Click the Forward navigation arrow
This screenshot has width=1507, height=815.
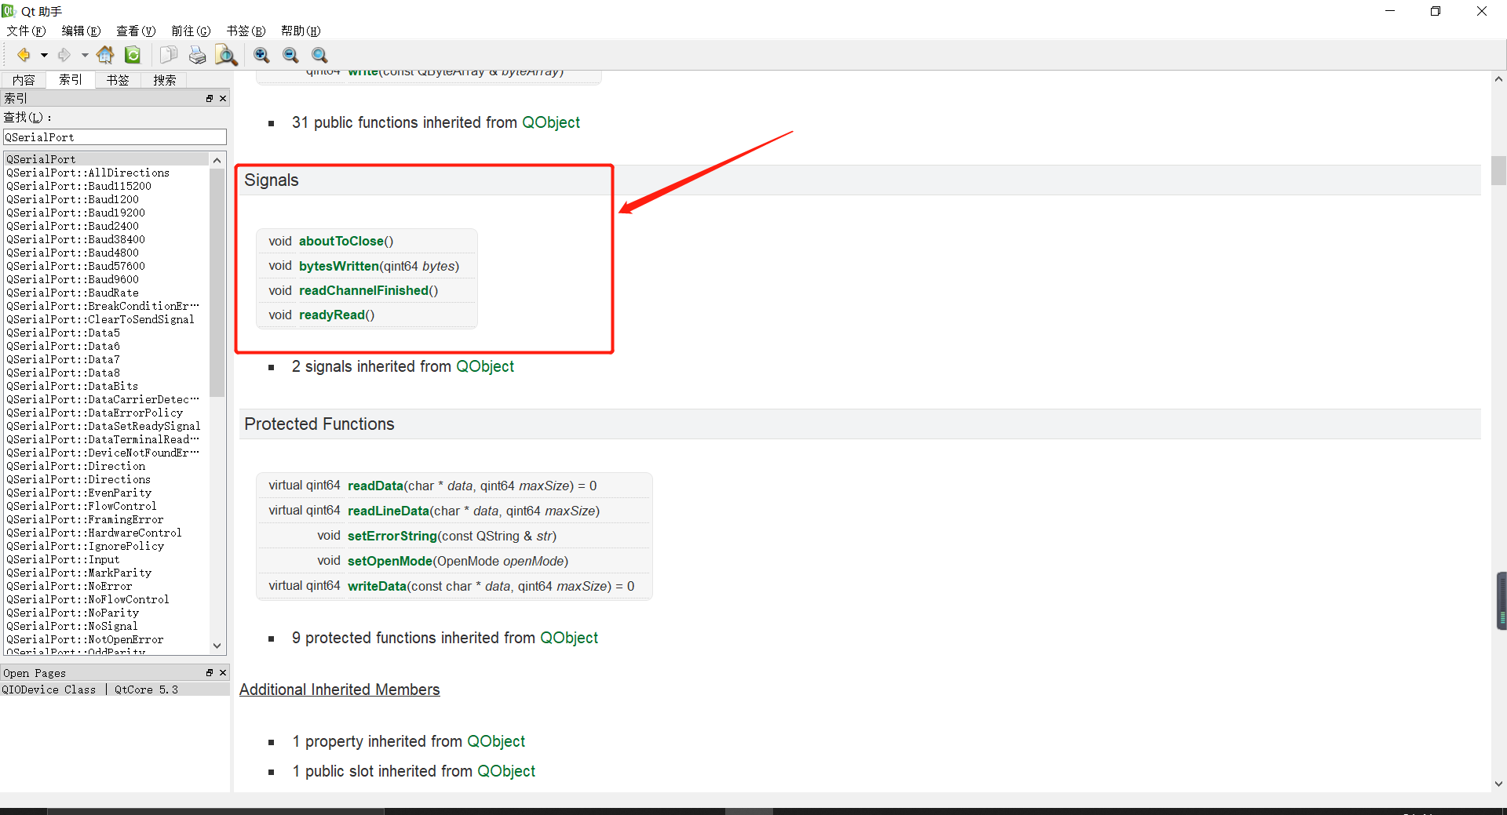(64, 55)
